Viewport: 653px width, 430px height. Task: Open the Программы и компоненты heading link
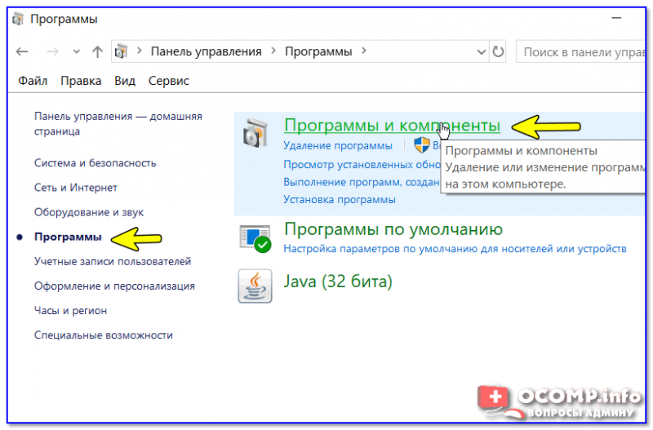[392, 125]
